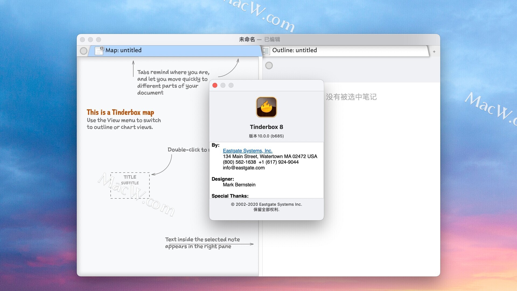517x291 pixels.
Task: Open the Eastgate Systems, Inc. link
Action: click(247, 151)
